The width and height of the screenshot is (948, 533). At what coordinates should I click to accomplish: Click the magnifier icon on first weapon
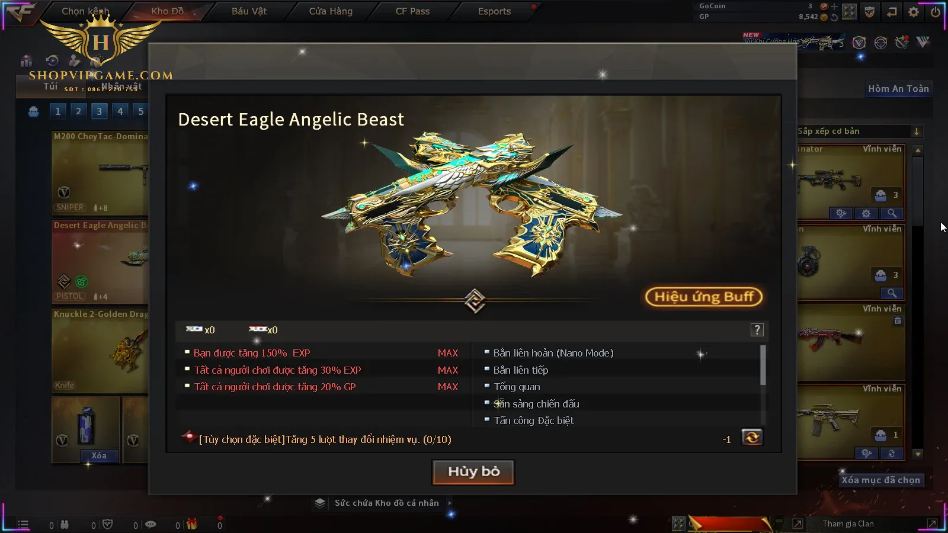tap(892, 213)
